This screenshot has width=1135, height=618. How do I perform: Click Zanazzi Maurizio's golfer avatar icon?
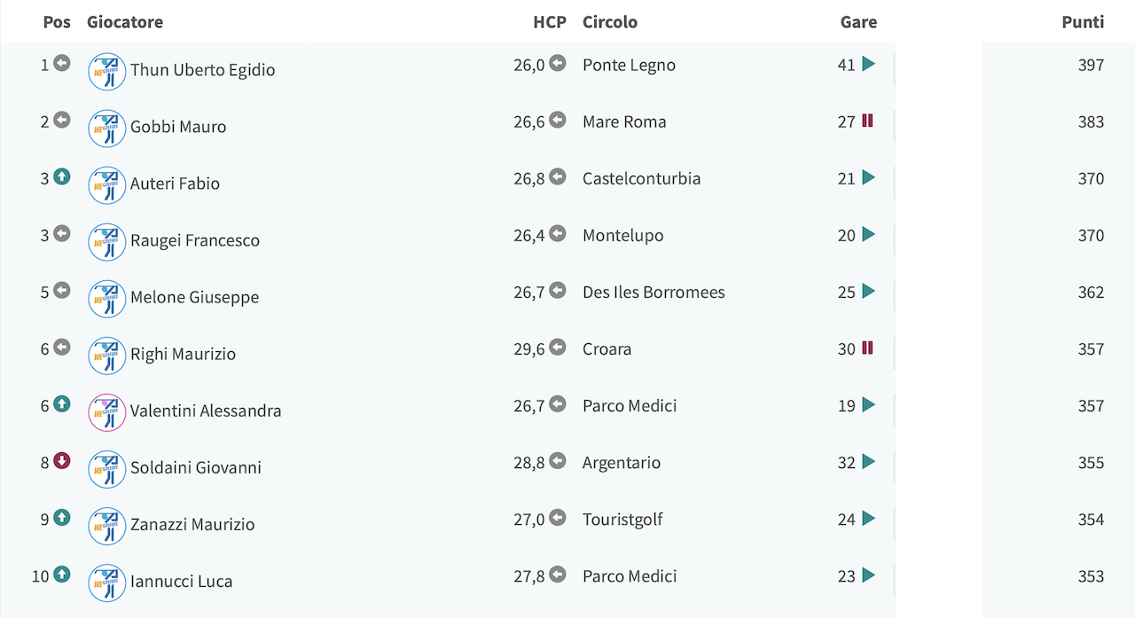click(107, 526)
